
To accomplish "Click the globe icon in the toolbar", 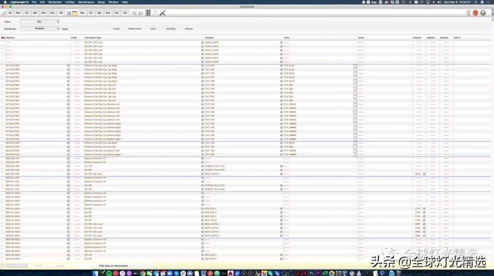I will 483,13.
